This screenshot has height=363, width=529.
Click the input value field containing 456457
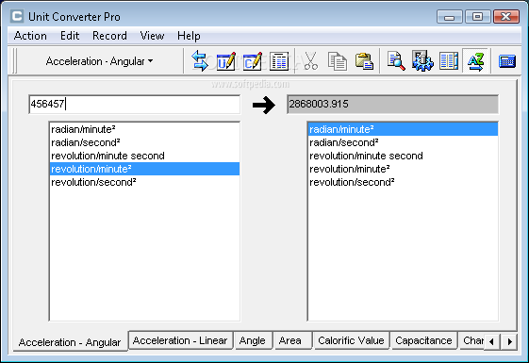pos(135,104)
